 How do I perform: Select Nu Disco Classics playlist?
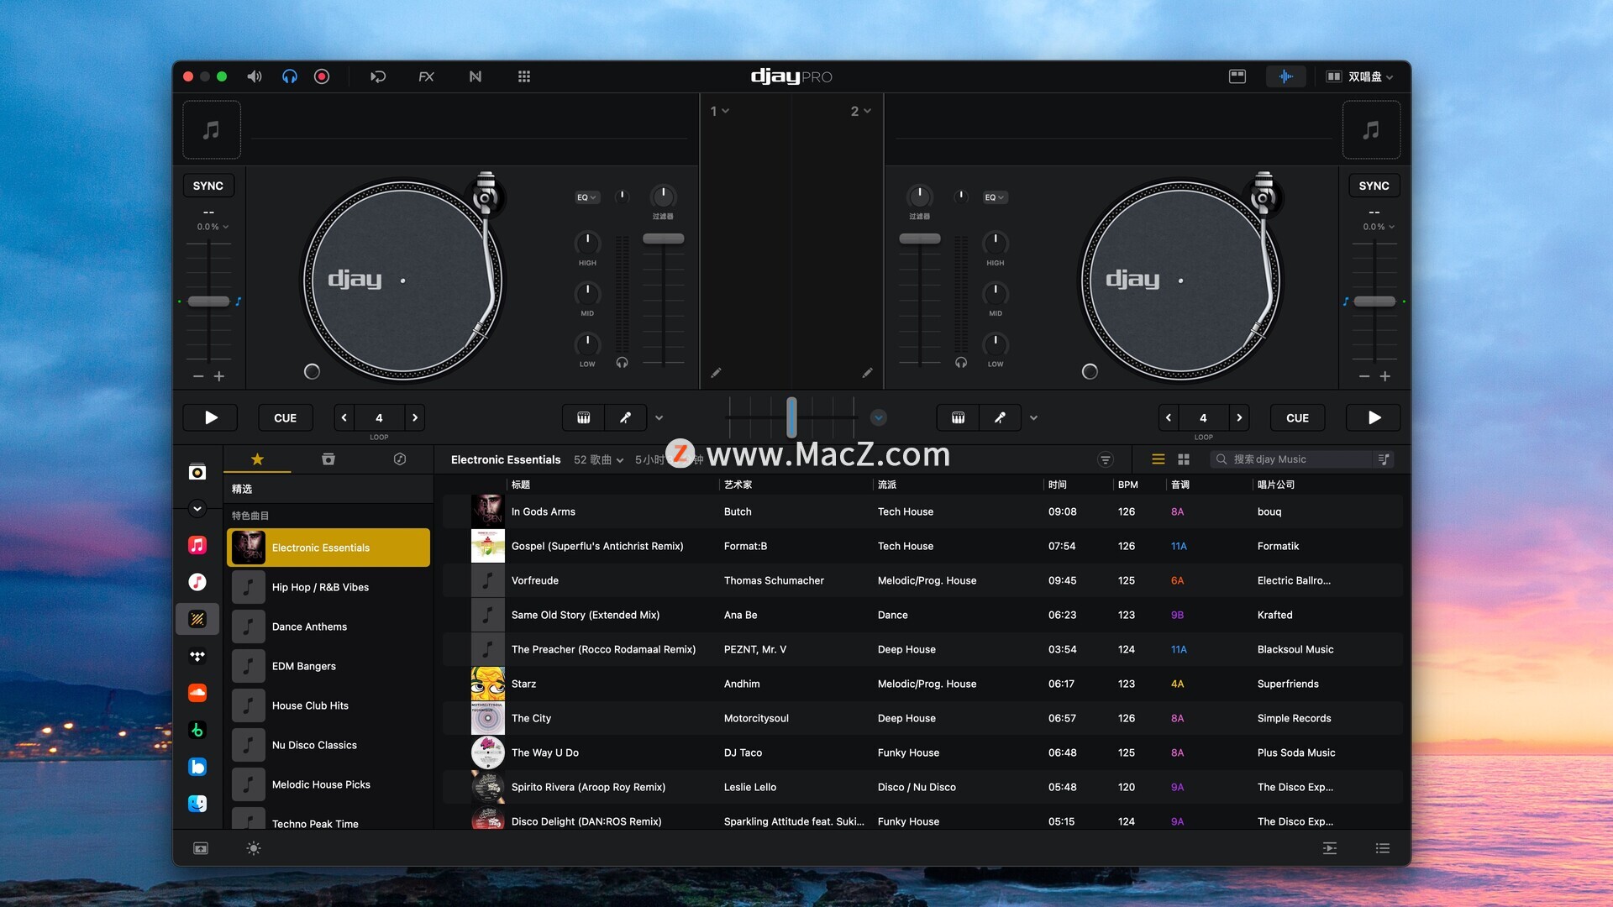click(328, 745)
